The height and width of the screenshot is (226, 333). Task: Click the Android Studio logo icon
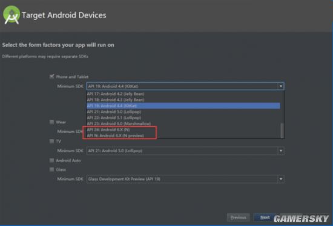(x=12, y=15)
